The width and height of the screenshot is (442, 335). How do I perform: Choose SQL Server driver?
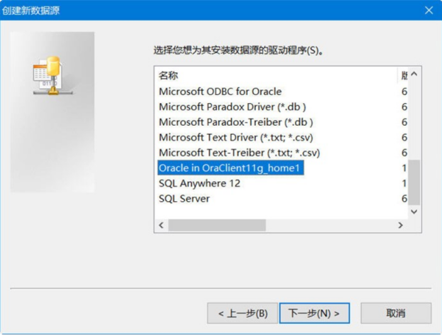[184, 199]
